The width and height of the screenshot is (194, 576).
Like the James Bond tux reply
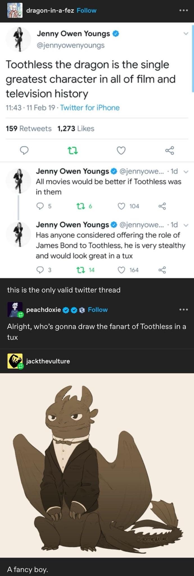click(x=121, y=270)
